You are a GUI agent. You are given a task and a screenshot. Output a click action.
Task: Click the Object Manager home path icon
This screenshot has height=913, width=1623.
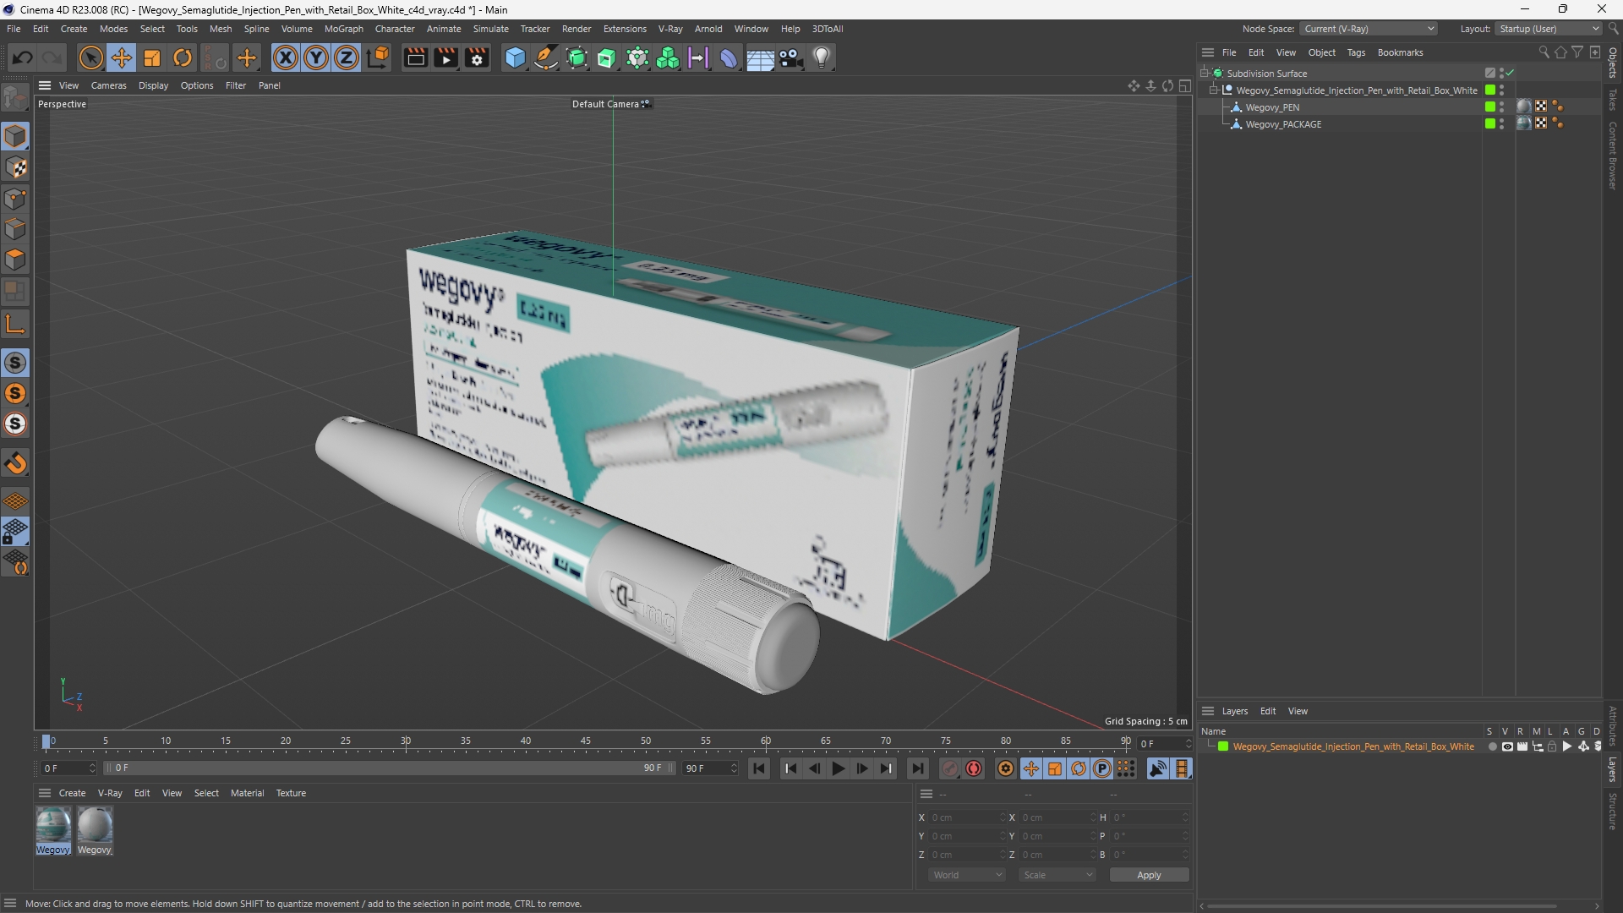tap(1560, 52)
